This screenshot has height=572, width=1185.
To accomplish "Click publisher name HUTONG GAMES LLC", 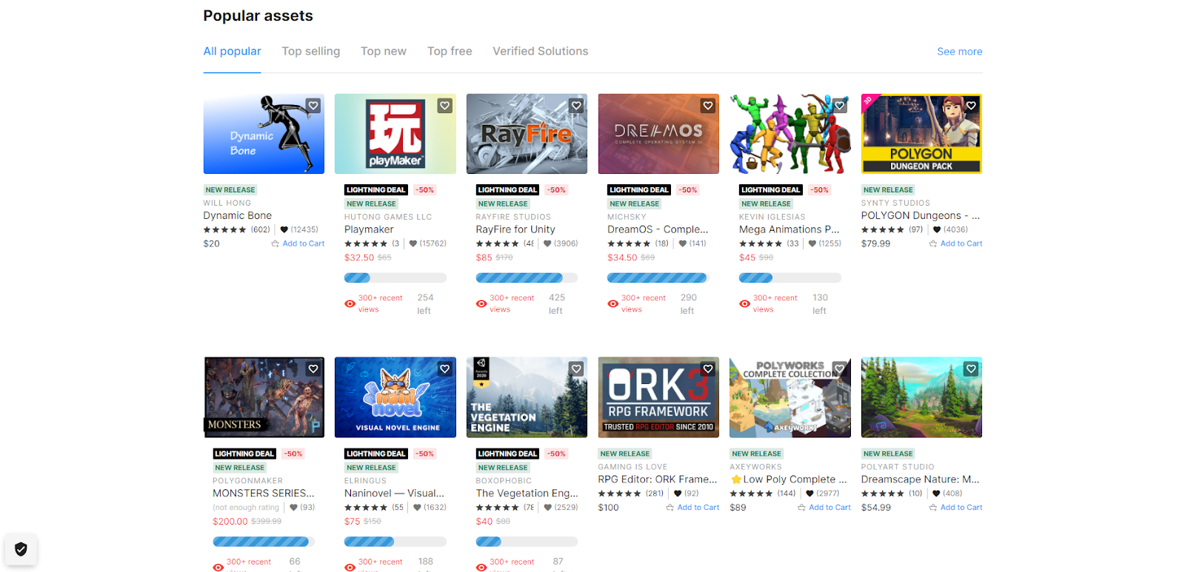I will 388,217.
